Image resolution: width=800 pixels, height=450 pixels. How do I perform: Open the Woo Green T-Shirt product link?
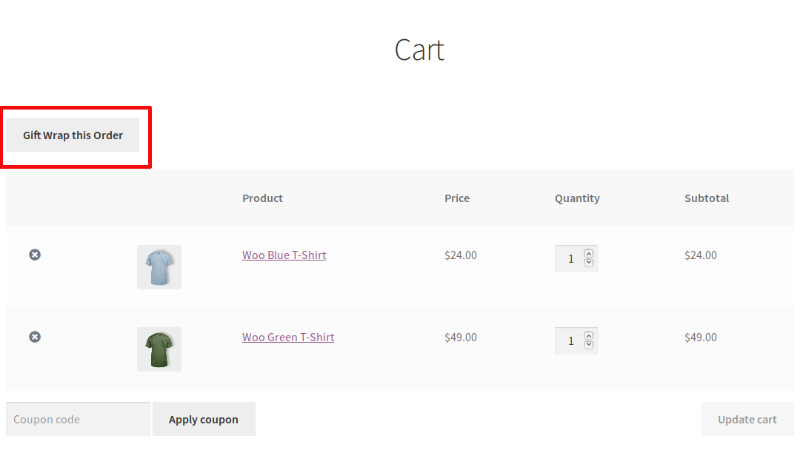(288, 337)
